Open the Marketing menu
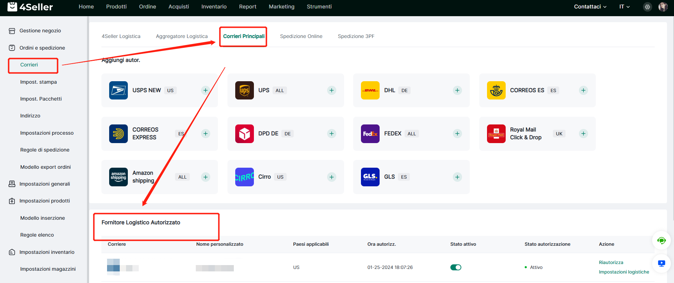 [282, 7]
